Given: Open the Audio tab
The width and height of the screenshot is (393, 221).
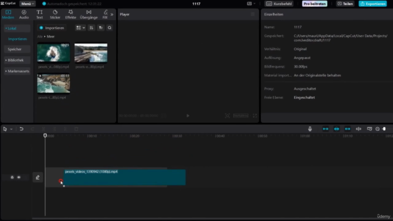Looking at the screenshot, I should (x=24, y=14).
